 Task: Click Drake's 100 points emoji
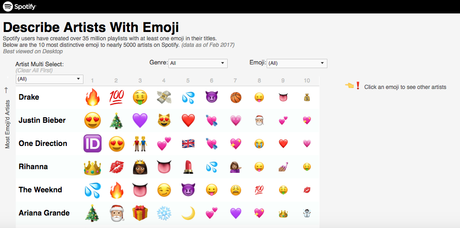tap(116, 97)
